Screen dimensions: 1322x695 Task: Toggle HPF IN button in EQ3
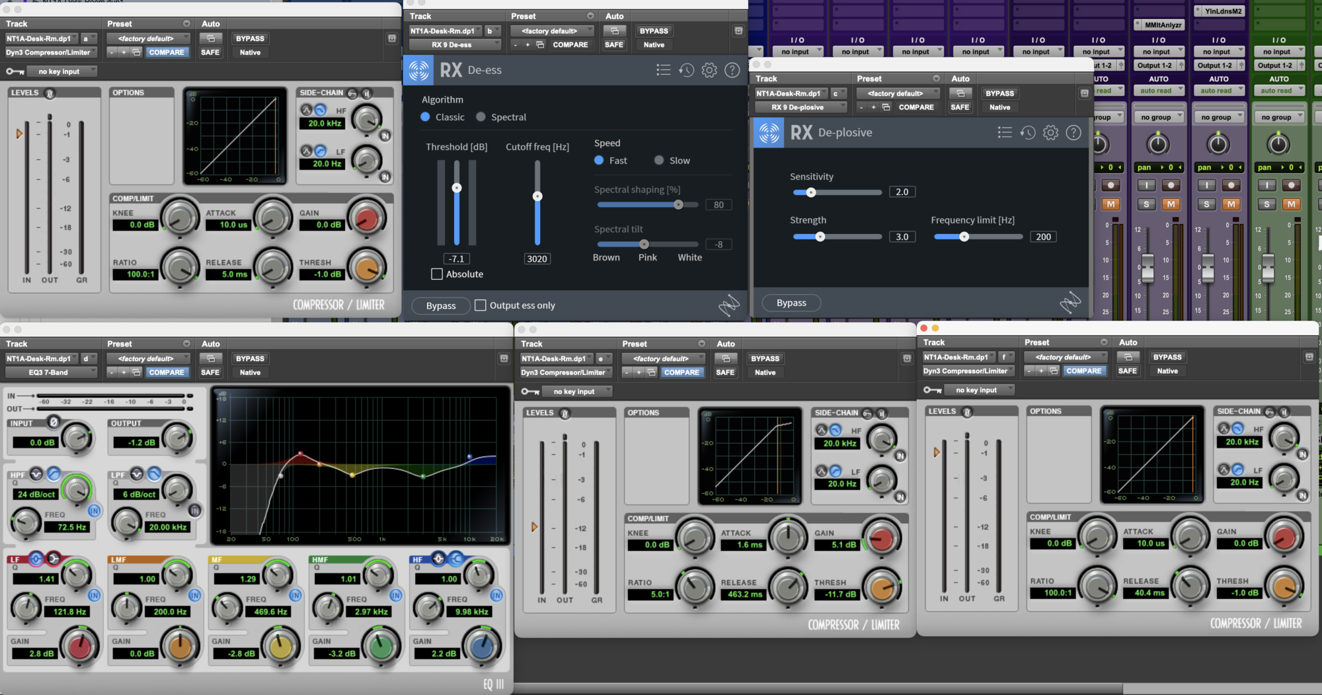tap(94, 511)
